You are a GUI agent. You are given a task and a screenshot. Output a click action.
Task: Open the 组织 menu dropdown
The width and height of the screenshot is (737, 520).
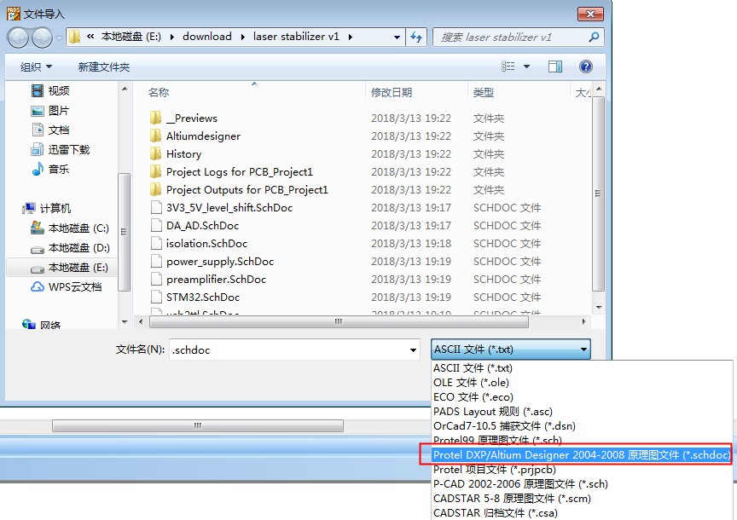36,66
